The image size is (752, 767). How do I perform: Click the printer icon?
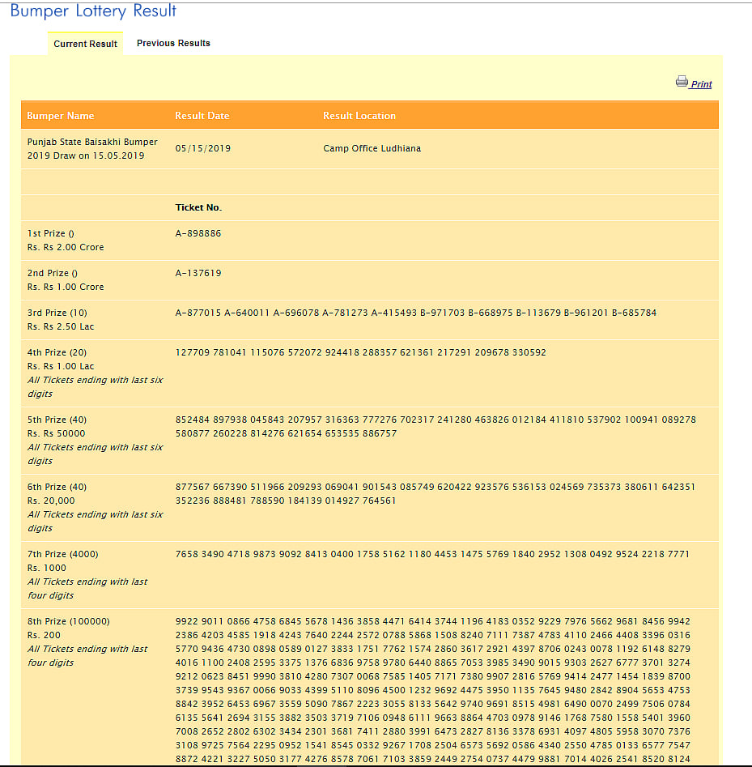(682, 82)
